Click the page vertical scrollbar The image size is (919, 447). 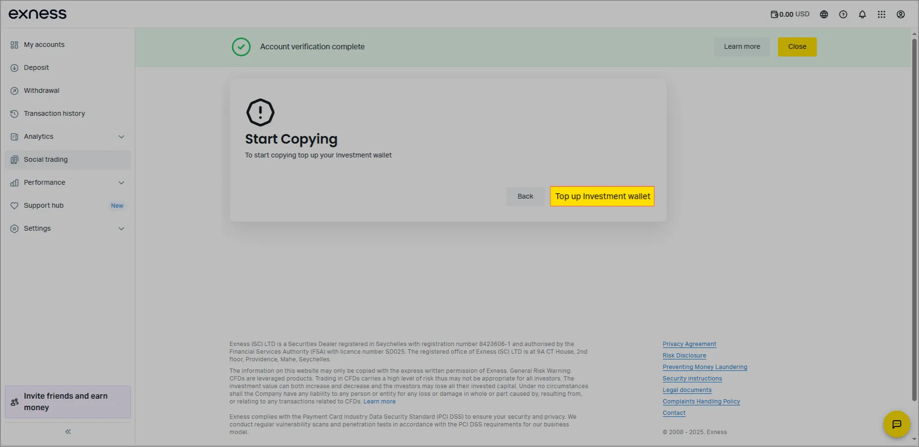914,220
